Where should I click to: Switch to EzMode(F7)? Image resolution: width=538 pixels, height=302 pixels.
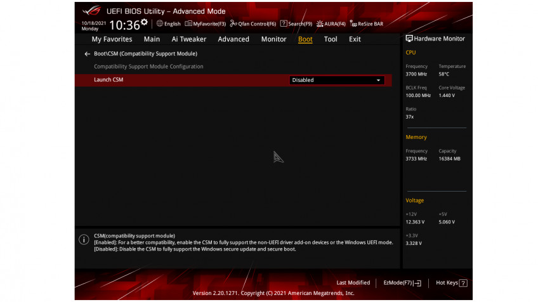[x=402, y=283]
